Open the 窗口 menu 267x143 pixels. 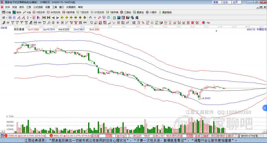(62, 7)
